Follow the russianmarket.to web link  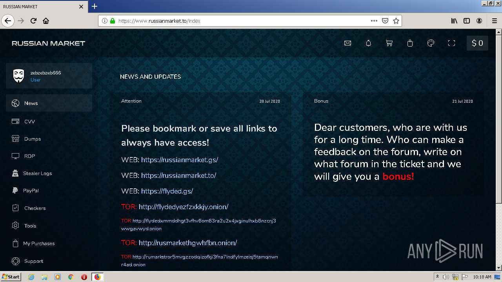tap(178, 175)
